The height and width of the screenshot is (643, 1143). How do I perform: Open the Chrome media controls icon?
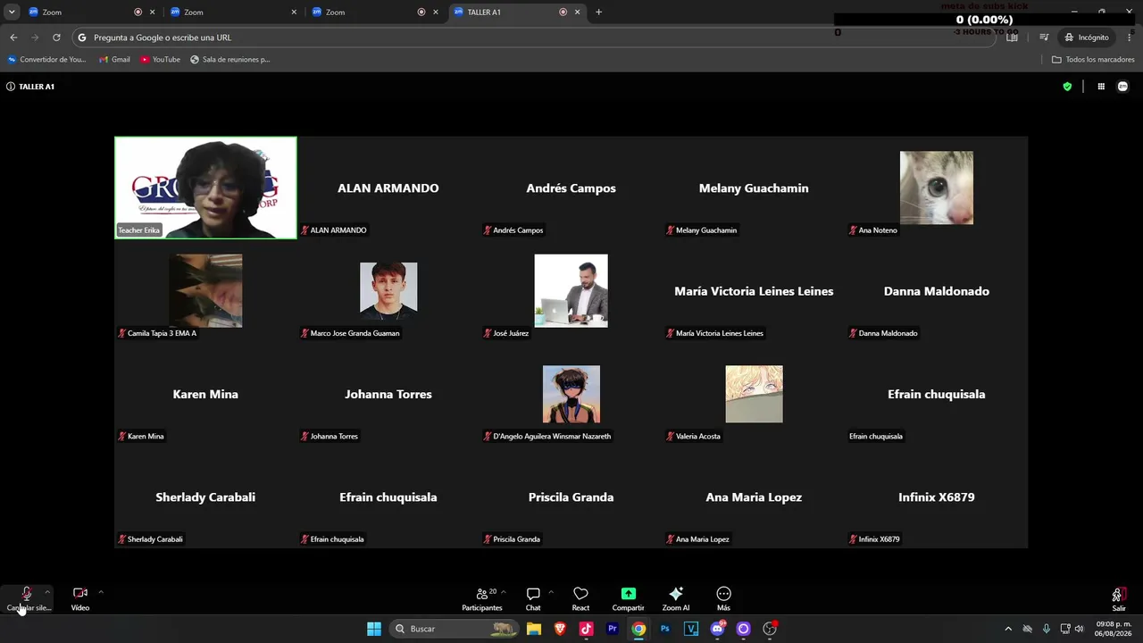pyautogui.click(x=1044, y=38)
